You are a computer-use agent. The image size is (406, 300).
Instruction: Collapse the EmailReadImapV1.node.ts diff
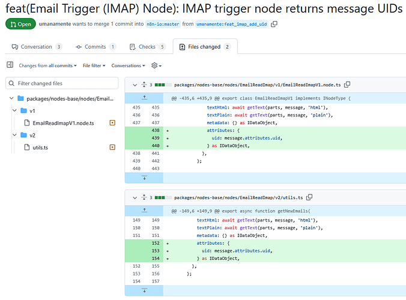click(x=135, y=85)
